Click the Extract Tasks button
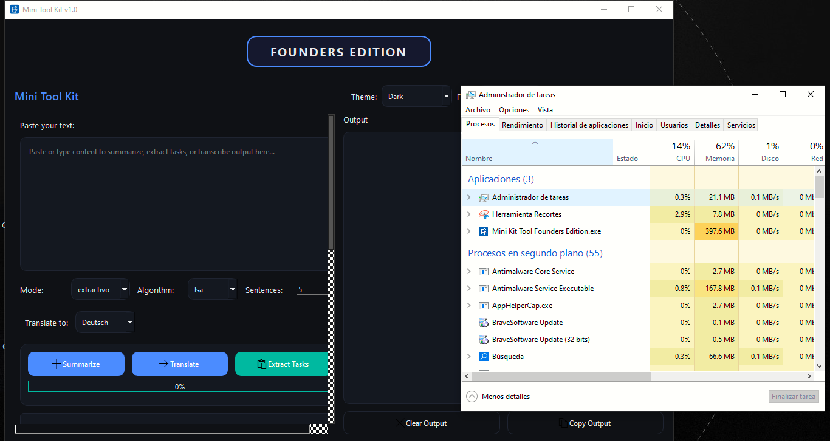This screenshot has width=830, height=441. [281, 364]
